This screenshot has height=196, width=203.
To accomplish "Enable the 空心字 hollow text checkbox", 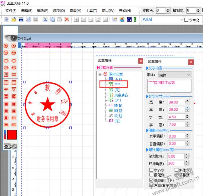I will pos(151,170).
